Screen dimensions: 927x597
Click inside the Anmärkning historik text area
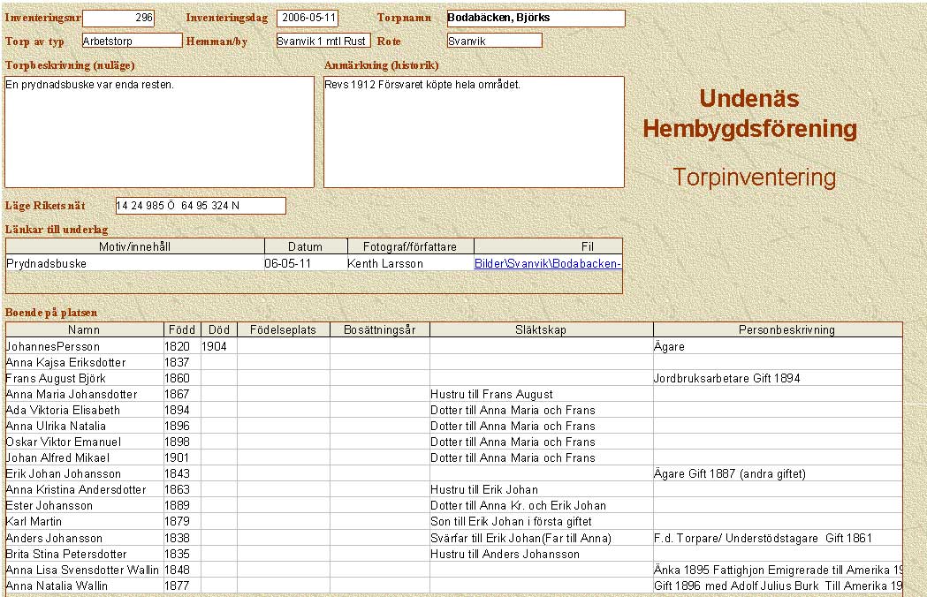click(474, 132)
